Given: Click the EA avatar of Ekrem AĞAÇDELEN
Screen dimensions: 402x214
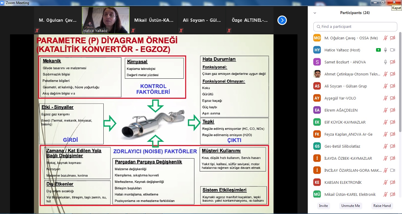Looking at the screenshot, I should tap(317, 110).
